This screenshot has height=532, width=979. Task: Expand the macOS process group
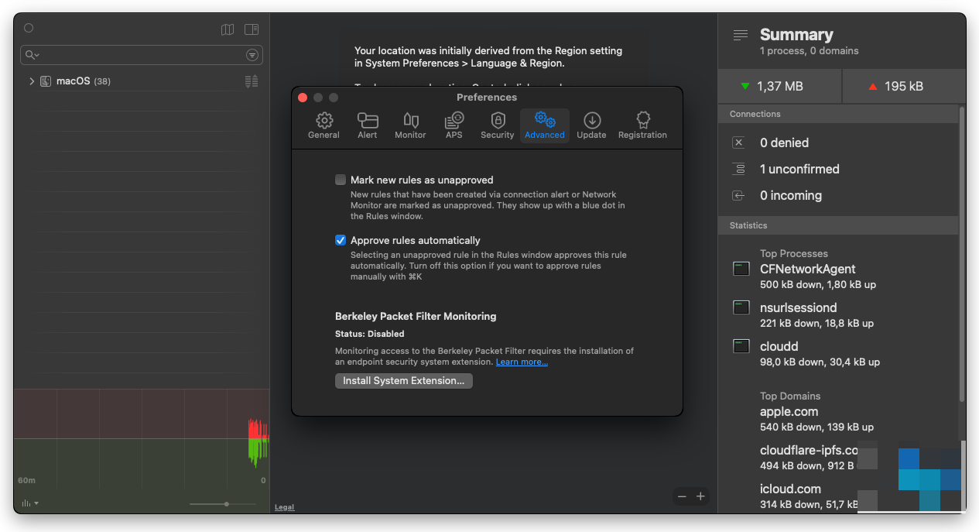(32, 81)
